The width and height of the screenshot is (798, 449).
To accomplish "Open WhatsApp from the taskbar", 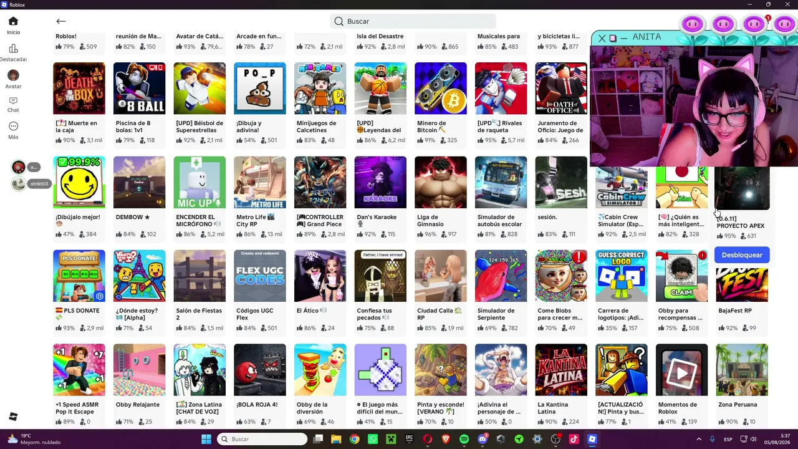I will (x=373, y=439).
